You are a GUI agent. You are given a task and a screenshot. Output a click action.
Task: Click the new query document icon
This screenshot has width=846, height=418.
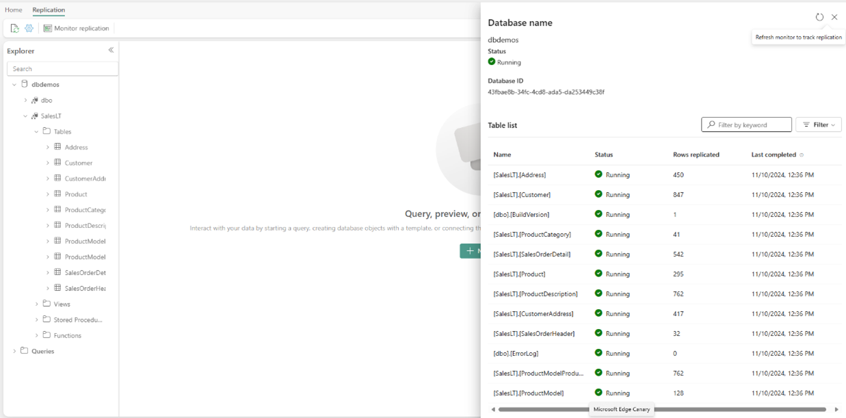coord(15,28)
